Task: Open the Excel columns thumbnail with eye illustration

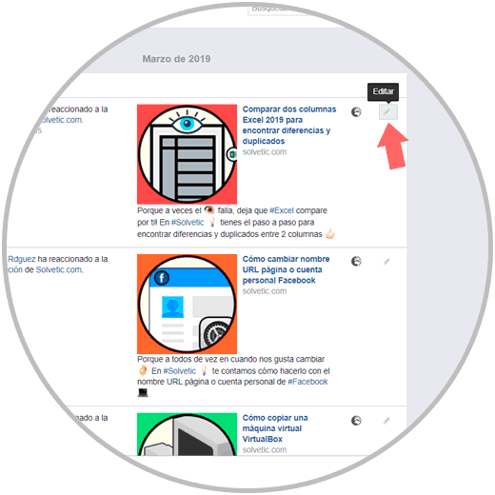Action: 187,154
